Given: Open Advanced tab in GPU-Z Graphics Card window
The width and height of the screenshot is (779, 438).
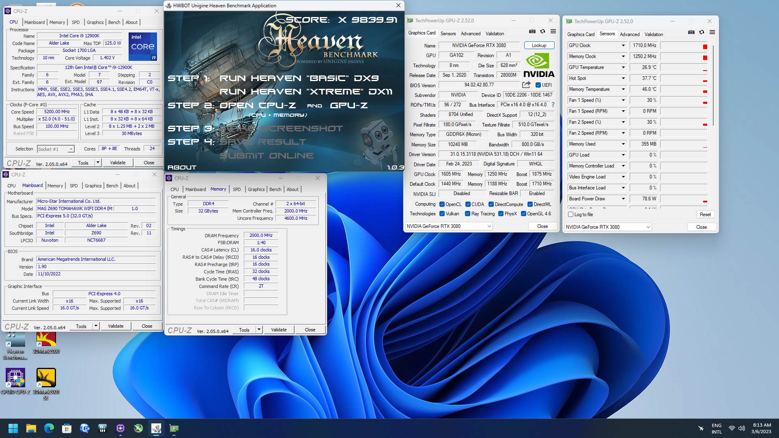Looking at the screenshot, I should [x=471, y=34].
